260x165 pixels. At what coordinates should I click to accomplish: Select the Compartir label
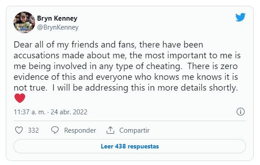pyautogui.click(x=134, y=130)
